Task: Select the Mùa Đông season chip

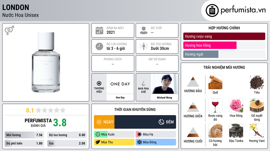Action: [156, 142]
